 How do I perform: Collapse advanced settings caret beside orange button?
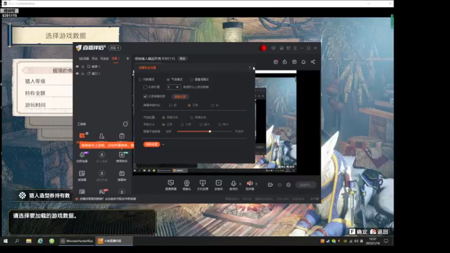(163, 144)
